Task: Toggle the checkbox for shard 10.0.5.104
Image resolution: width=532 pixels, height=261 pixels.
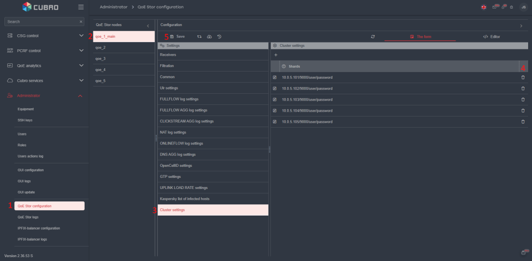Action: 275,111
